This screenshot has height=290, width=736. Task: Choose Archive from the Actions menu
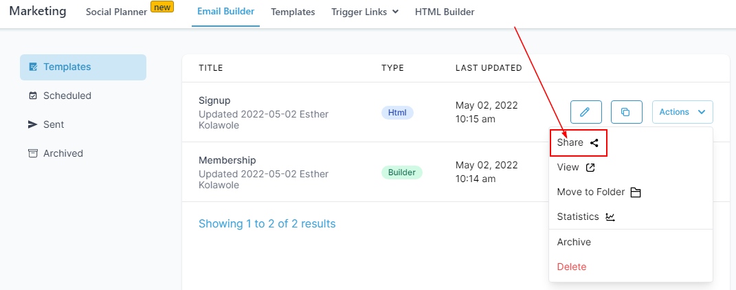coord(574,242)
